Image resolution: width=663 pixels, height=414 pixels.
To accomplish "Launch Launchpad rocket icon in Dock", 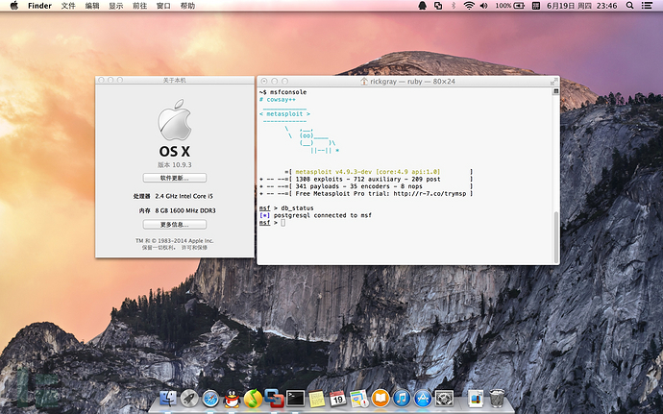I will pos(189,399).
